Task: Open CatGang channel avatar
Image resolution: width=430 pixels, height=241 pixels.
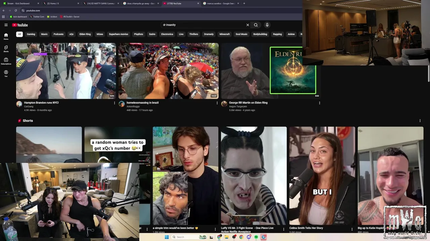Action: (x=19, y=104)
